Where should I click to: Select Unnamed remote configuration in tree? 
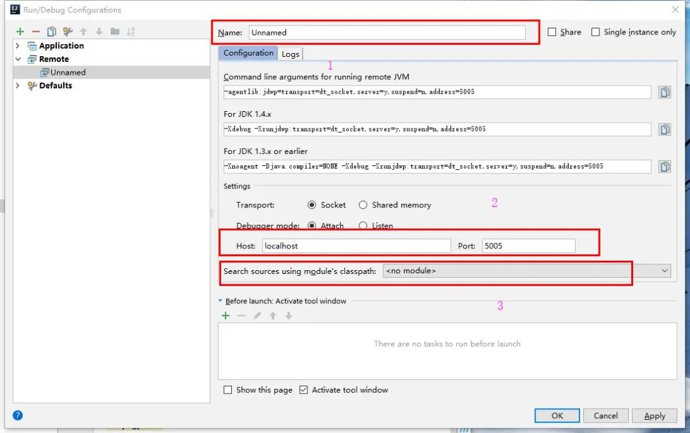click(111, 72)
